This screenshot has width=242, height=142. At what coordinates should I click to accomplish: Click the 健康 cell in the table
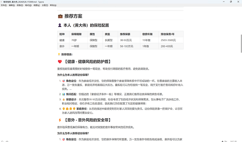(63, 40)
